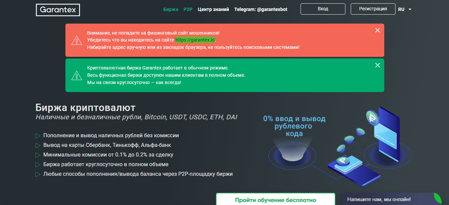Close the red phishing warning banner
The height and width of the screenshot is (205, 449).
pos(377,30)
